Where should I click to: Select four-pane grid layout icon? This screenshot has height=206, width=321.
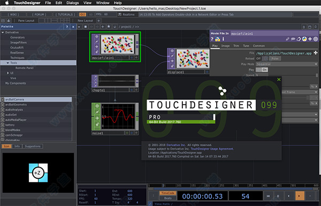click(x=67, y=21)
